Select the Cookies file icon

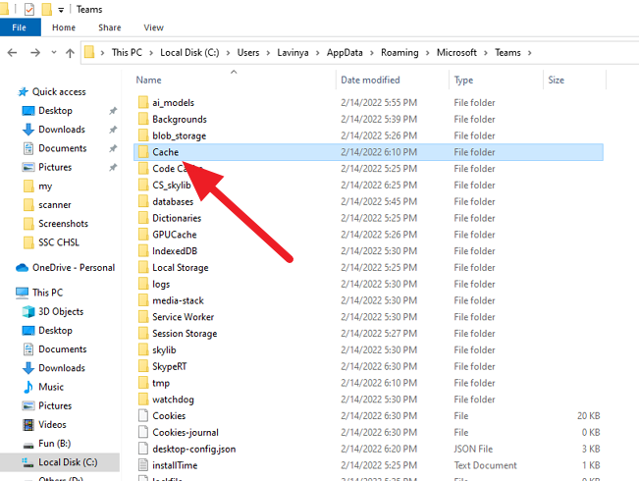point(143,416)
